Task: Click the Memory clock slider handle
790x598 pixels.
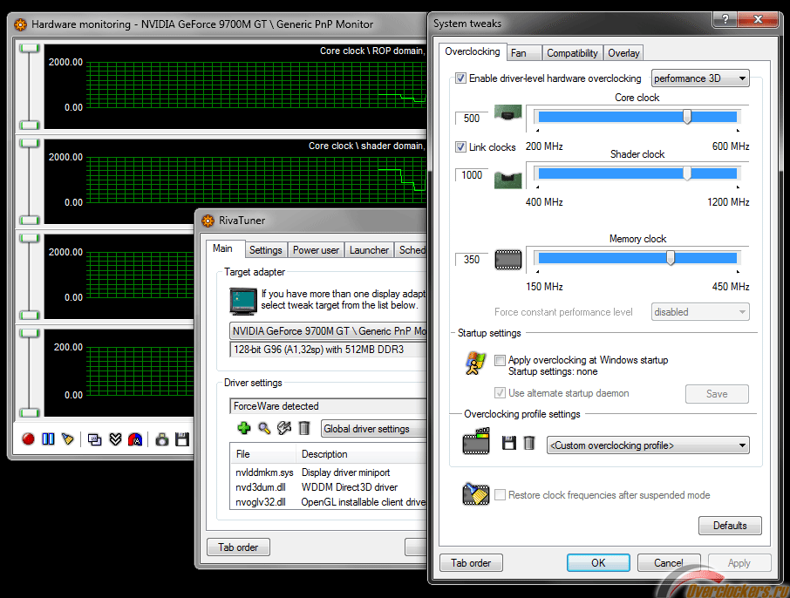Action: (671, 258)
